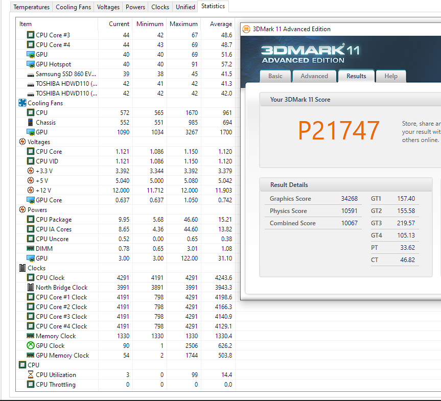Viewport: 441px width, 401px height.
Task: Click the GPU Clock Xbox-style icon
Action: click(30, 345)
